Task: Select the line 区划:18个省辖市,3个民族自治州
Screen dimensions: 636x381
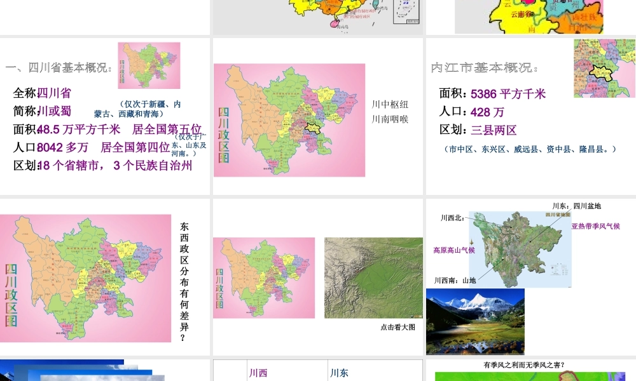Action: point(102,165)
